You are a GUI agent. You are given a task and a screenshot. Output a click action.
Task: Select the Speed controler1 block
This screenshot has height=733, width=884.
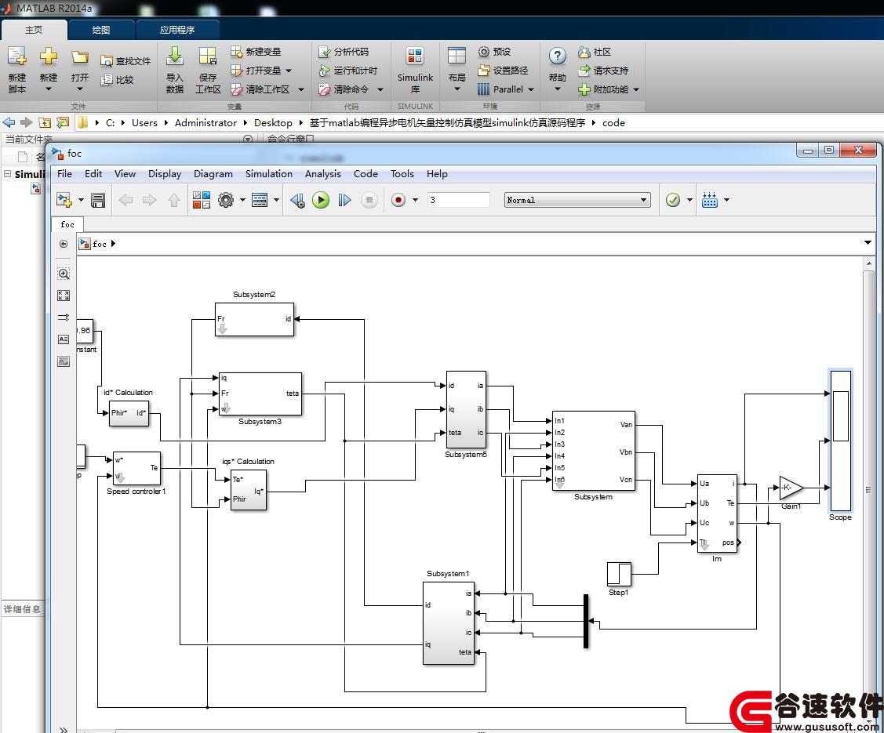tap(136, 468)
